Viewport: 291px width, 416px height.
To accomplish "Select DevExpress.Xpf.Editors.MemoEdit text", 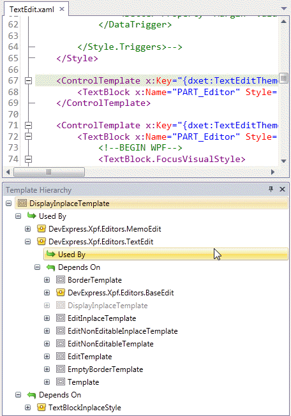I will click(x=105, y=229).
